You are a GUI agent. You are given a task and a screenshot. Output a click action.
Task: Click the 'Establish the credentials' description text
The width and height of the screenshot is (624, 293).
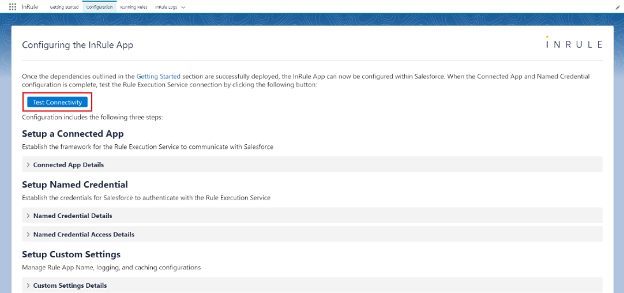click(146, 198)
